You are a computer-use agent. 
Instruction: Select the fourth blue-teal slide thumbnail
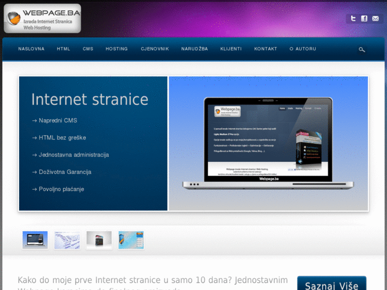(131, 240)
